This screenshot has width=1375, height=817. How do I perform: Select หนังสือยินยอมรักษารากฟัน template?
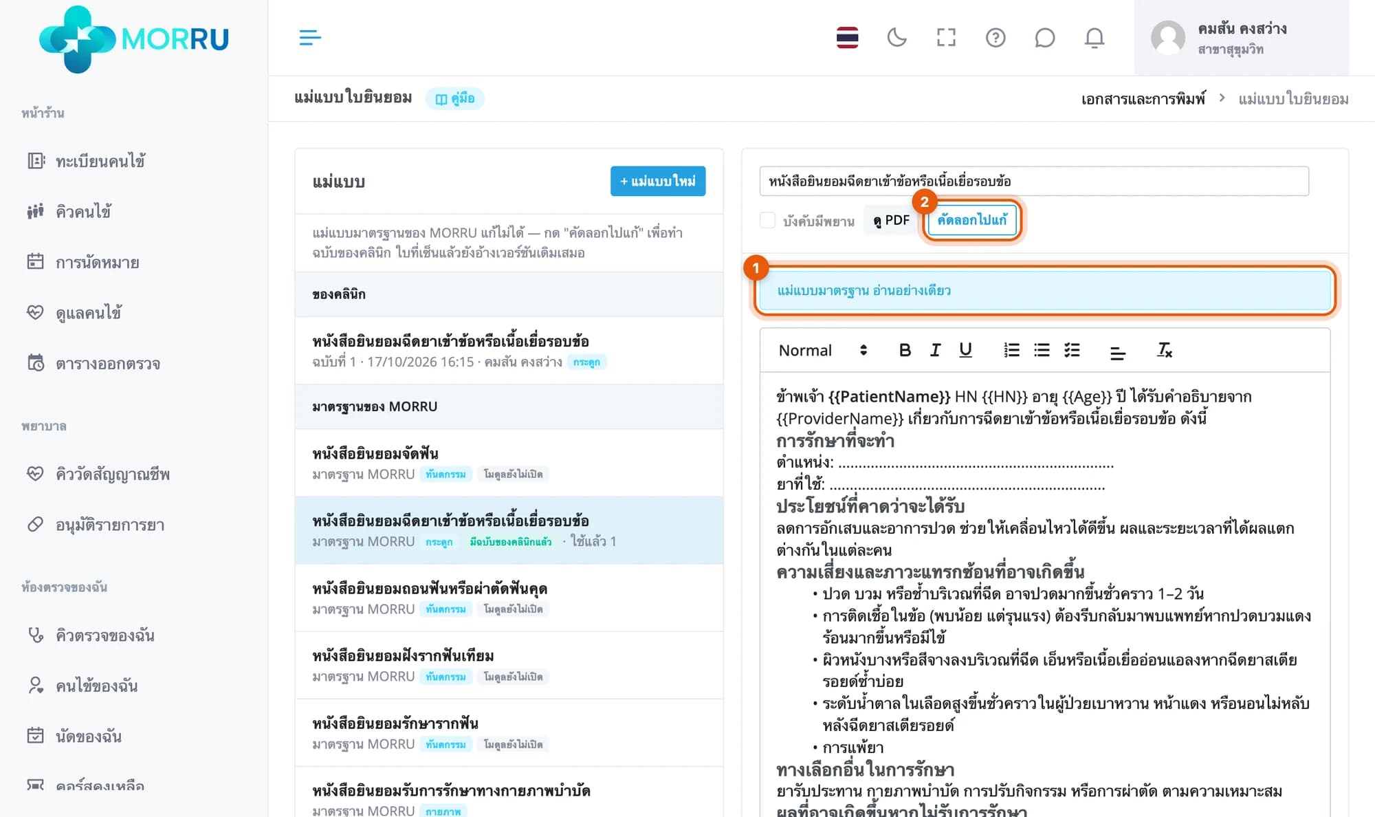point(509,732)
